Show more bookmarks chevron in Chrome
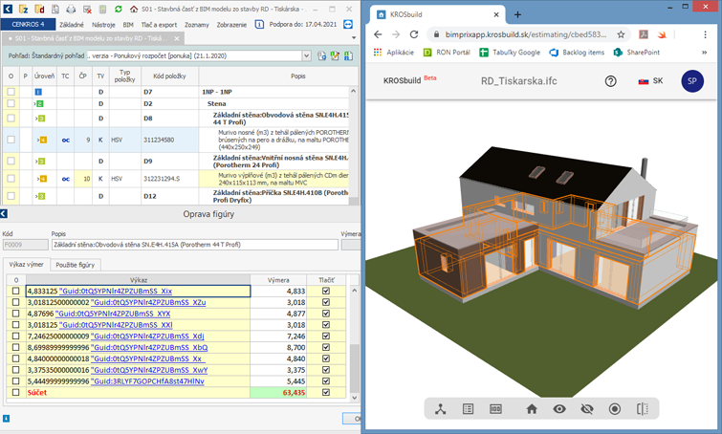Viewport: 722px width, 434px height. 704,53
